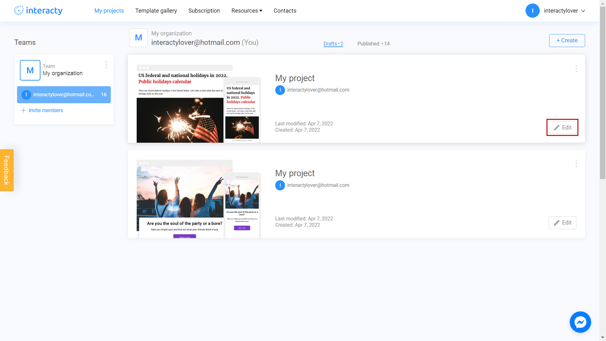This screenshot has width=606, height=341.
Task: Click the avatar next to interactylover@hotmail.com owner name
Action: (280, 90)
